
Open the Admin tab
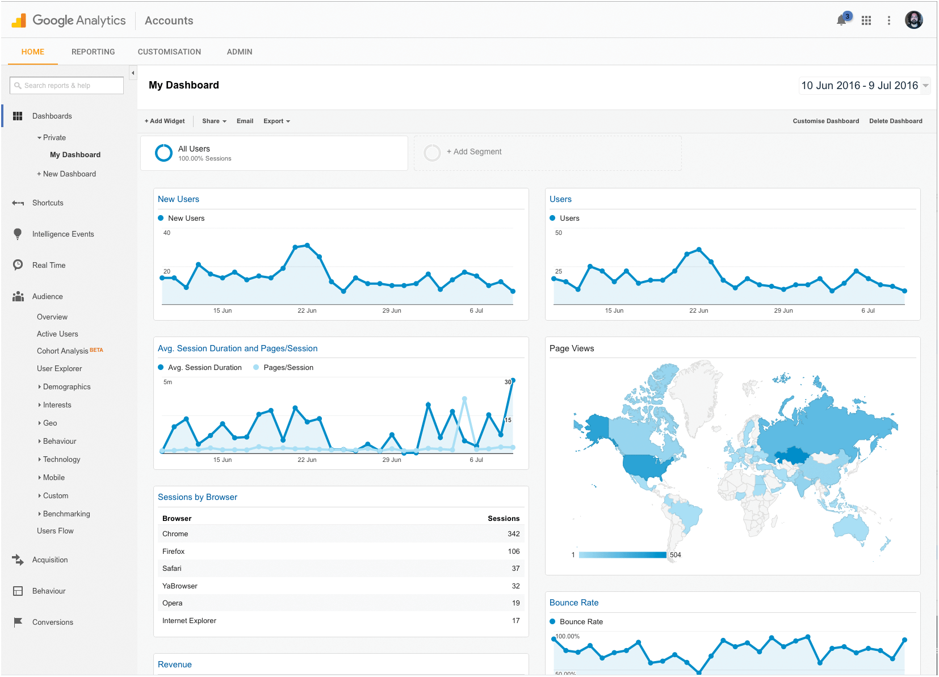pyautogui.click(x=239, y=52)
